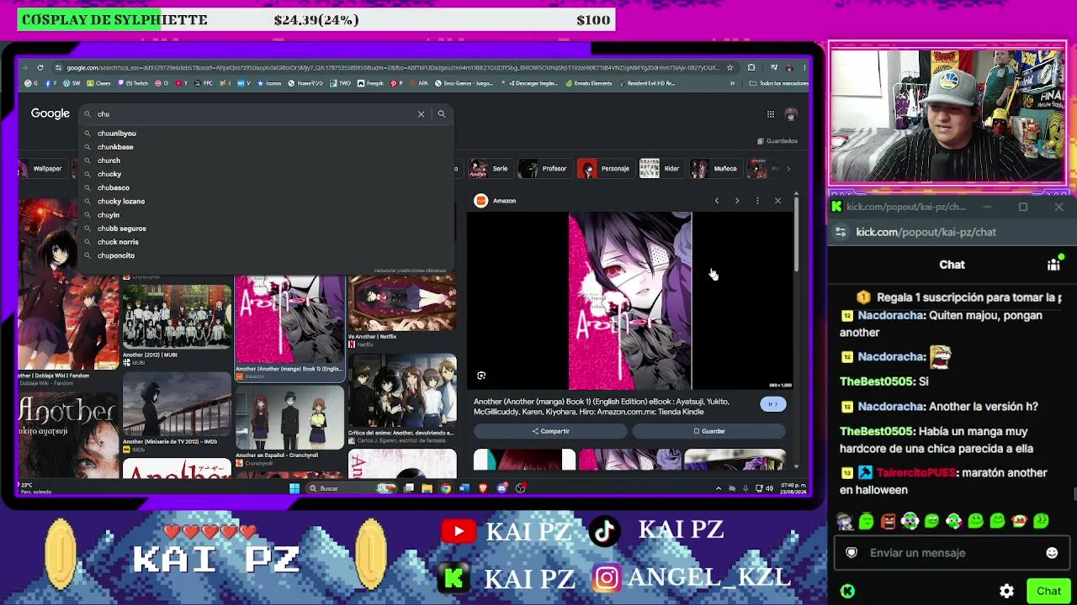Search the image with Google Lens
The width and height of the screenshot is (1077, 605).
coord(481,376)
